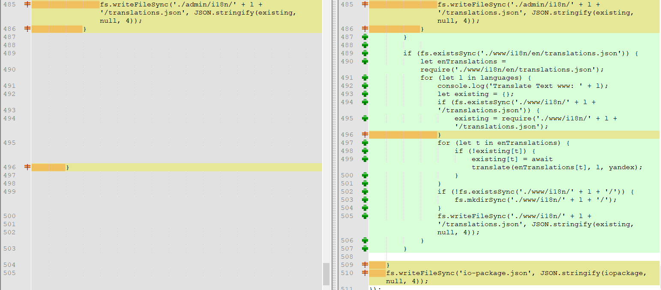Click green plus marker at line 494

pyautogui.click(x=365, y=102)
